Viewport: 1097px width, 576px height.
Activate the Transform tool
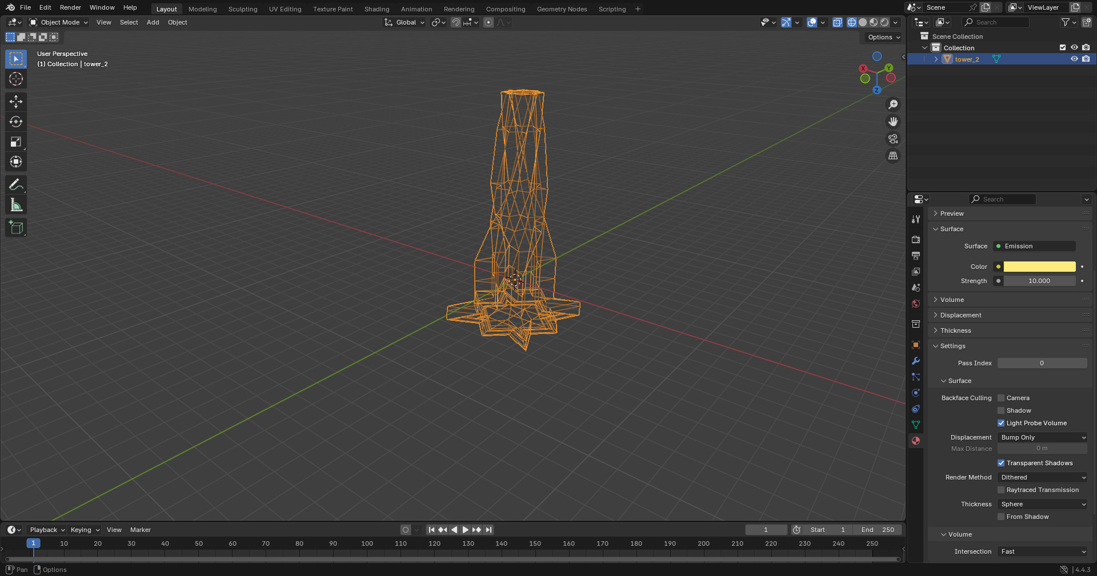pyautogui.click(x=16, y=162)
